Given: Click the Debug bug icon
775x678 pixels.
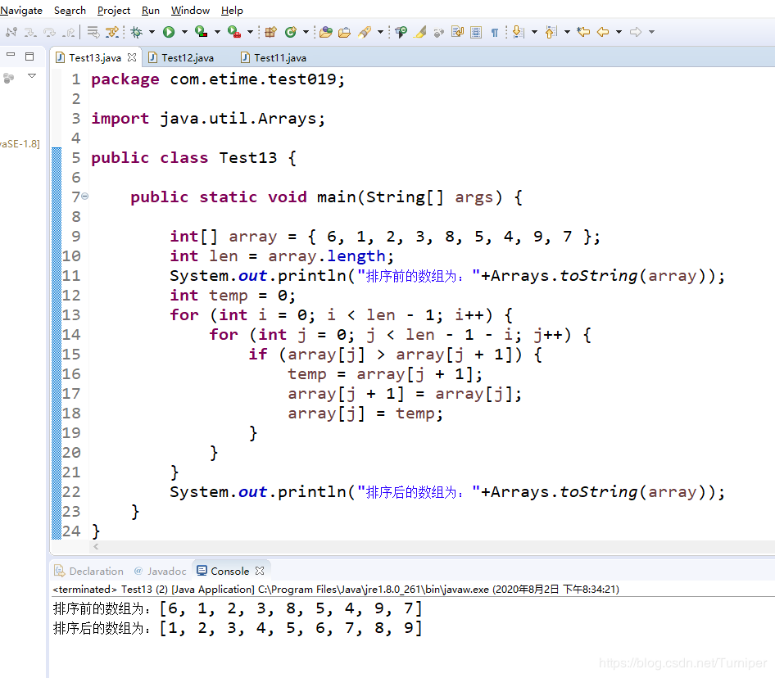Looking at the screenshot, I should point(136,32).
